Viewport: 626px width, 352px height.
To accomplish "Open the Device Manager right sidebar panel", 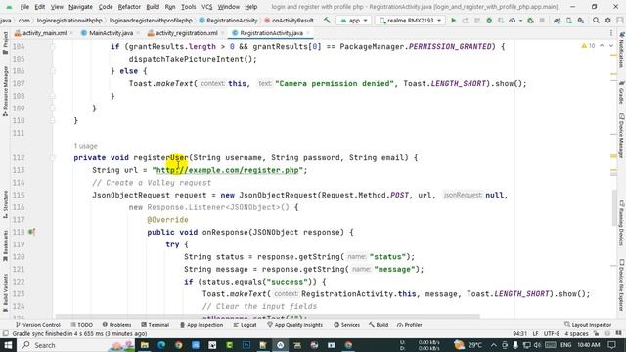I will [621, 136].
